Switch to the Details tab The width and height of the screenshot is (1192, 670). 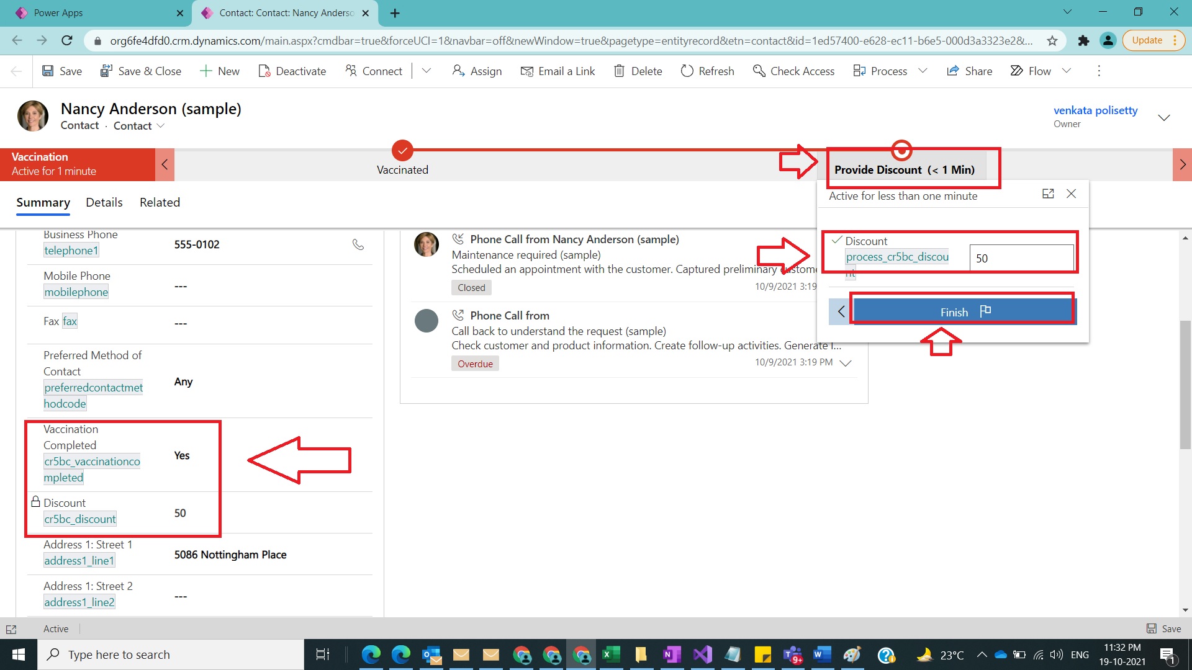(104, 202)
